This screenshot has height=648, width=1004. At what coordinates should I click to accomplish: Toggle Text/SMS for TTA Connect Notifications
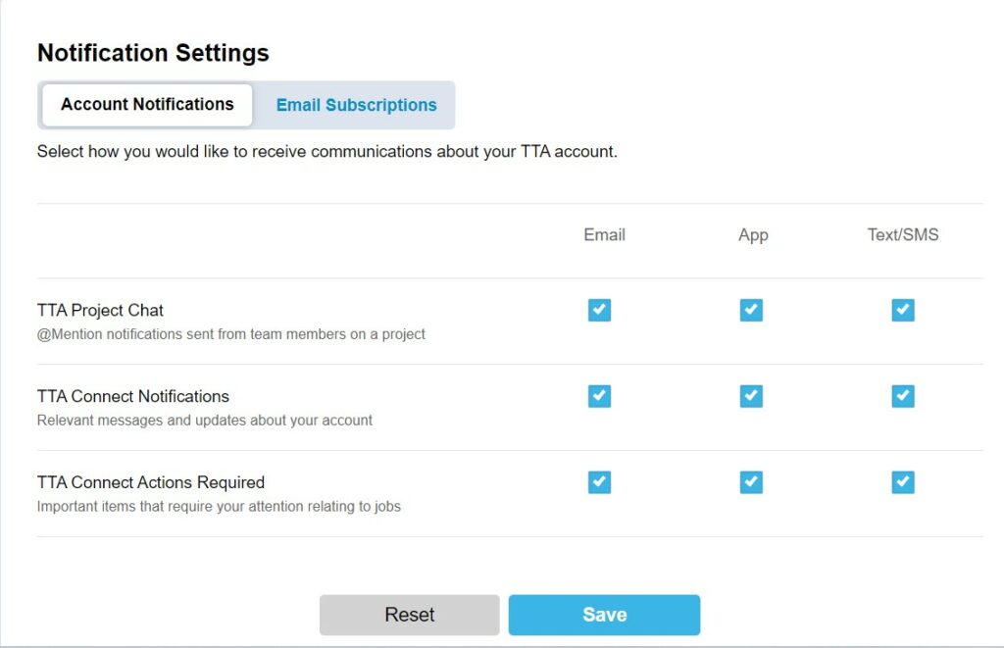tap(902, 396)
